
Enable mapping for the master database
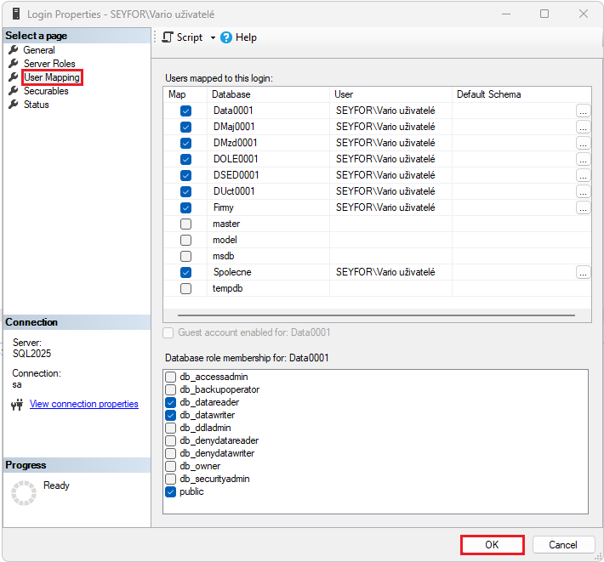tap(185, 224)
